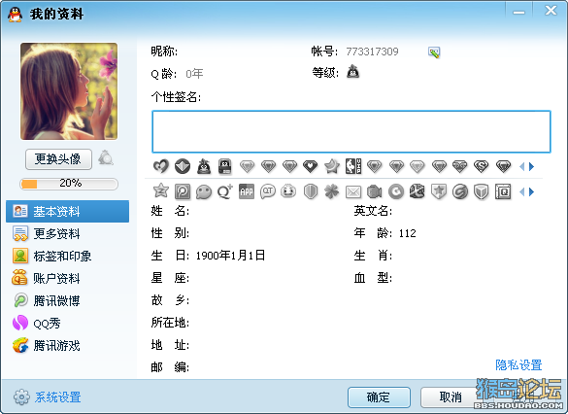
Task: Click the video camera service icon
Action: (374, 191)
